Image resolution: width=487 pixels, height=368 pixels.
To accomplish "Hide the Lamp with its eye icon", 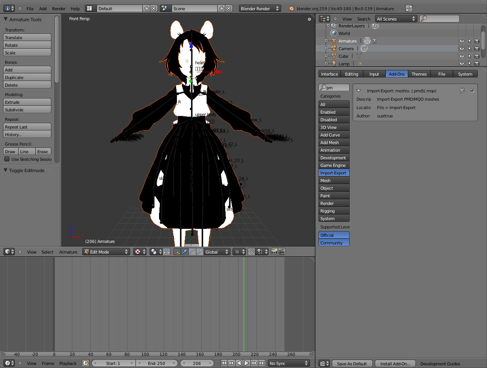I will tap(462, 63).
